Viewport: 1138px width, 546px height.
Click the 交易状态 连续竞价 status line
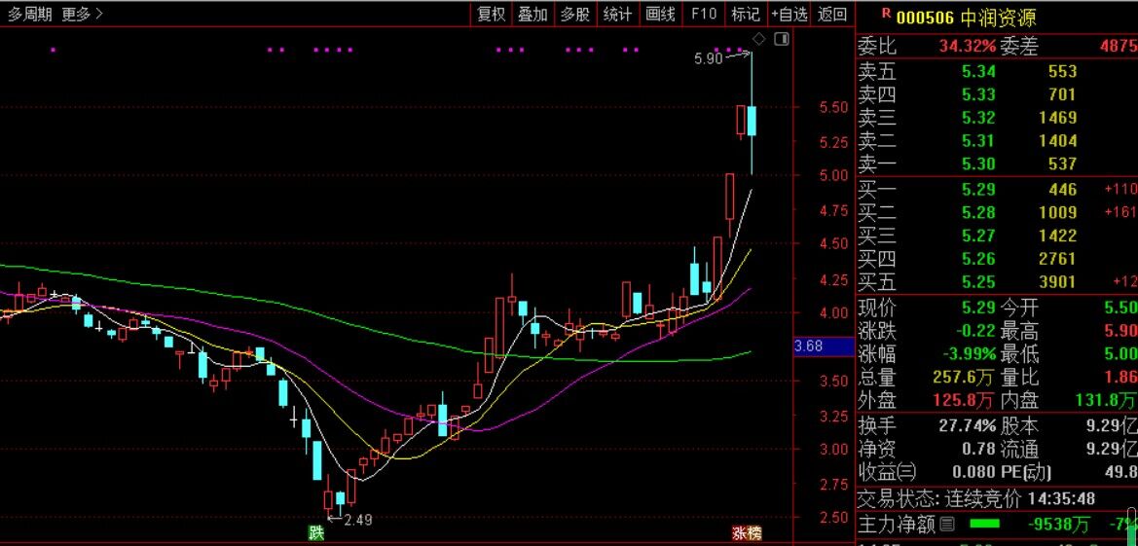[x=976, y=499]
